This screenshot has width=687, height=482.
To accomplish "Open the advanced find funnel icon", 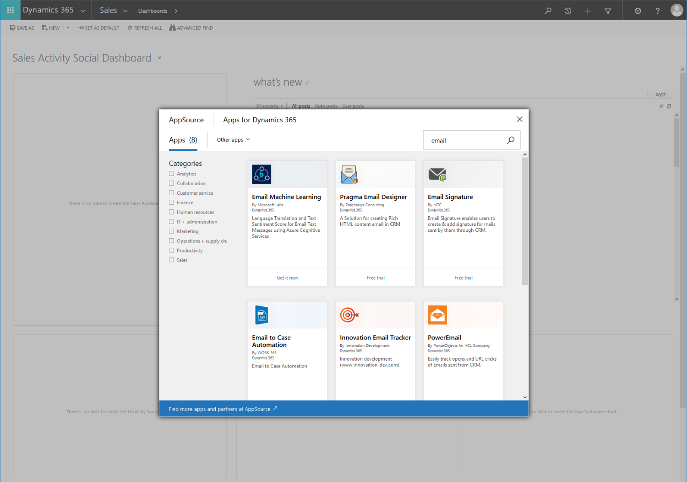I will point(608,11).
